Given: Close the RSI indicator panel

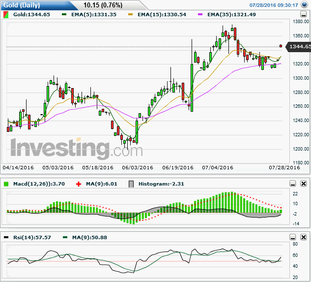Looking at the screenshot, I should [304, 237].
